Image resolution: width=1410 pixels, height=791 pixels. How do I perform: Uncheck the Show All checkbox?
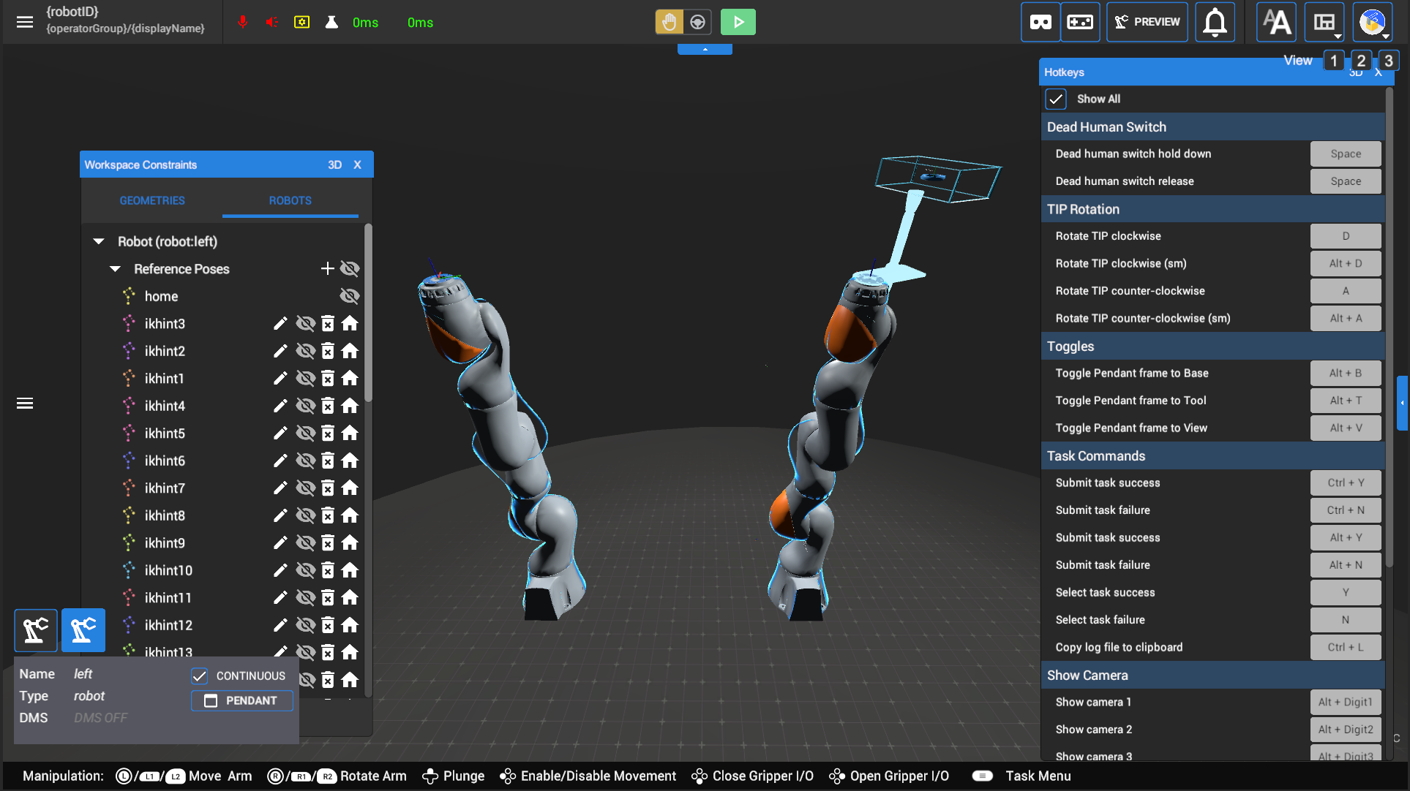point(1056,99)
